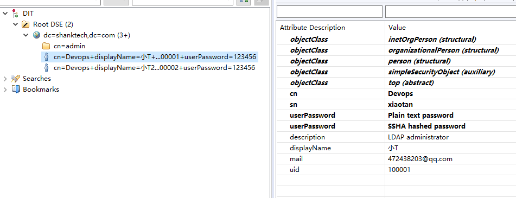Select the description attribute name cell
This screenshot has width=516, height=198.
[307, 137]
